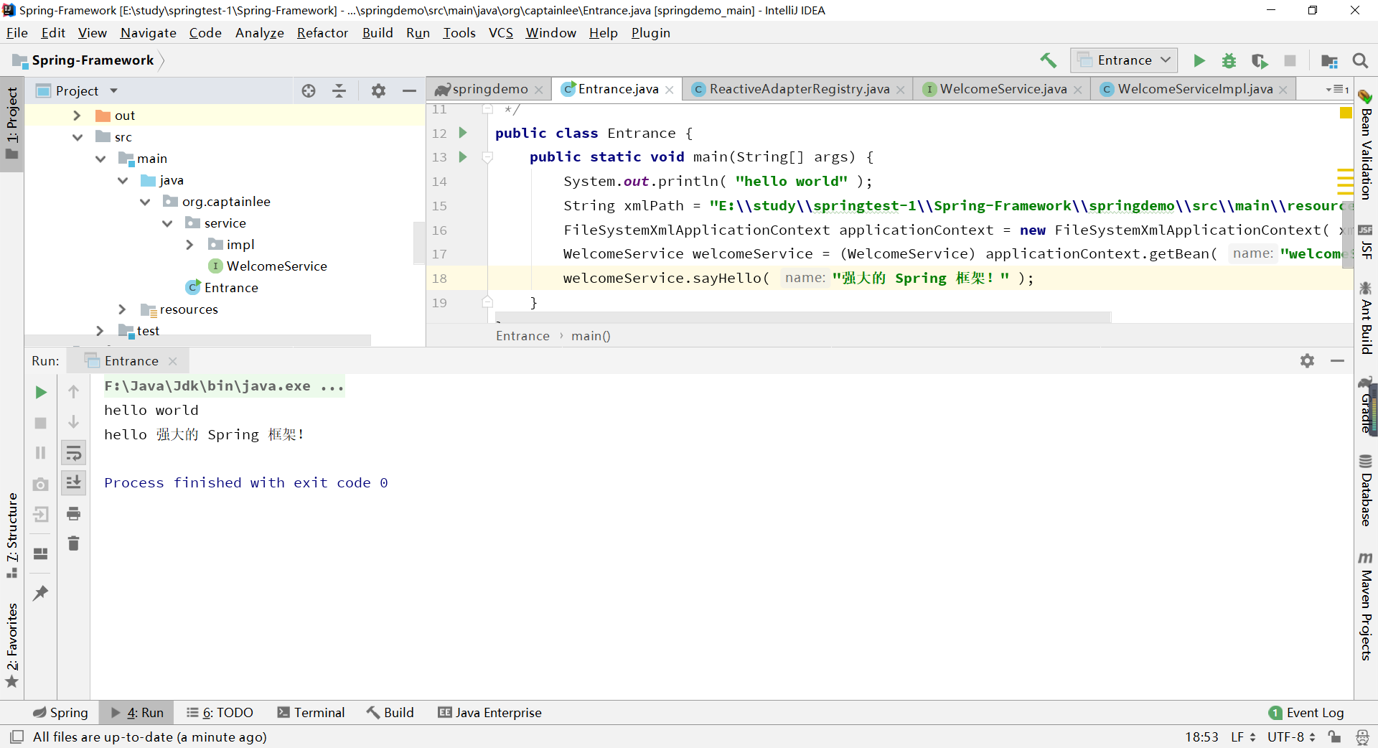Viewport: 1378px width, 748px height.
Task: Toggle the Database side panel
Action: tap(1365, 490)
